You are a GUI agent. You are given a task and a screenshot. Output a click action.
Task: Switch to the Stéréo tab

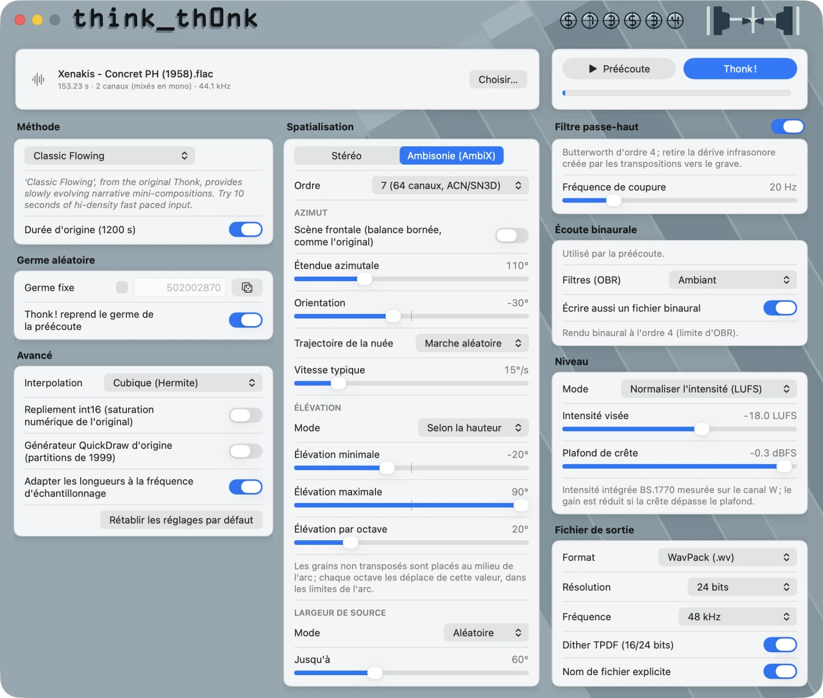click(346, 155)
